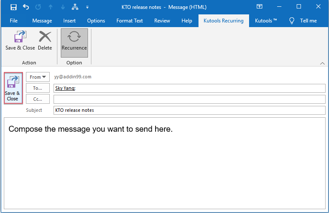
Task: Click in the empty Cc field
Action: 190,99
